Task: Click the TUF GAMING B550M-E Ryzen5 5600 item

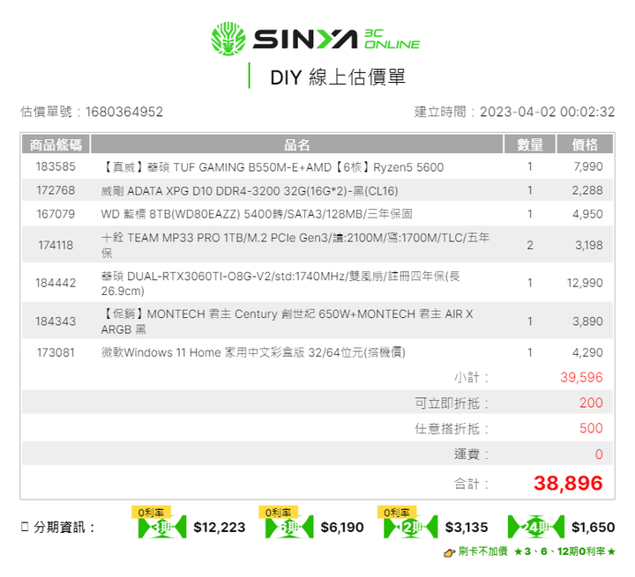Action: [273, 167]
